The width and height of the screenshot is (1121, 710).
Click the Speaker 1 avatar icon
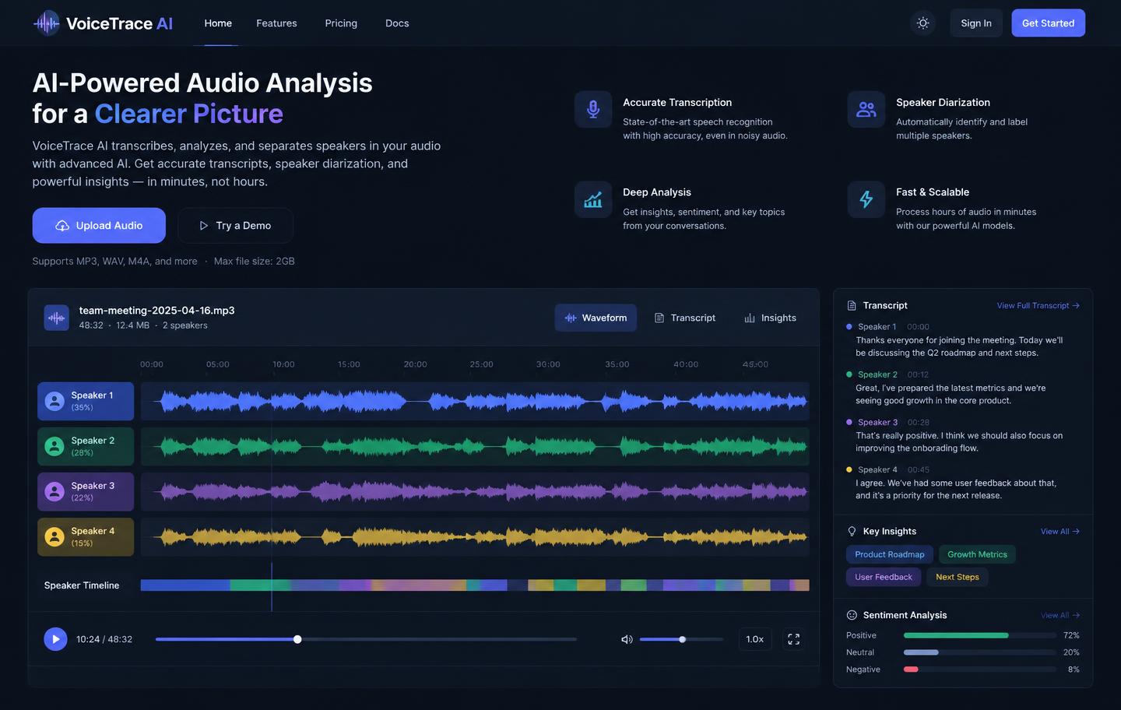[x=54, y=401]
